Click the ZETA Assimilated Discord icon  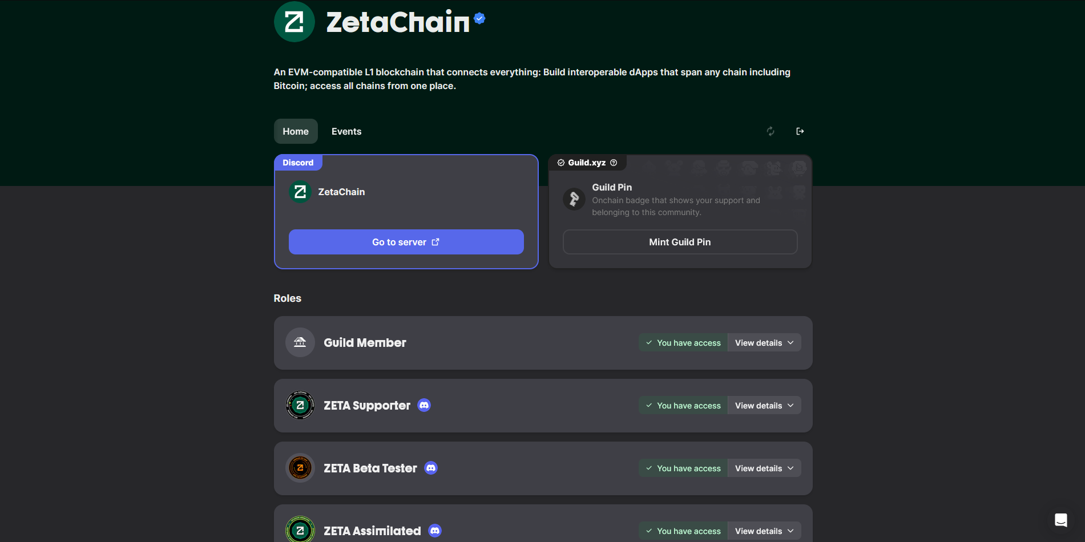[x=435, y=531]
